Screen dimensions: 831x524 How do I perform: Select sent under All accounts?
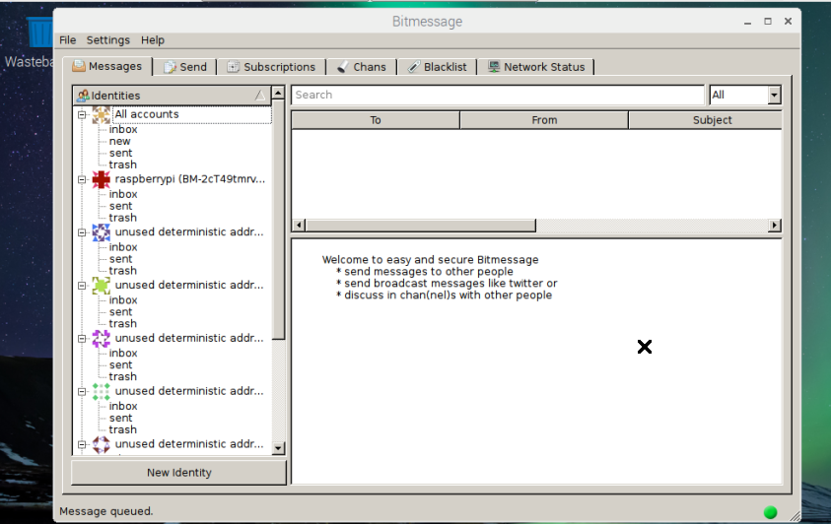pos(121,153)
